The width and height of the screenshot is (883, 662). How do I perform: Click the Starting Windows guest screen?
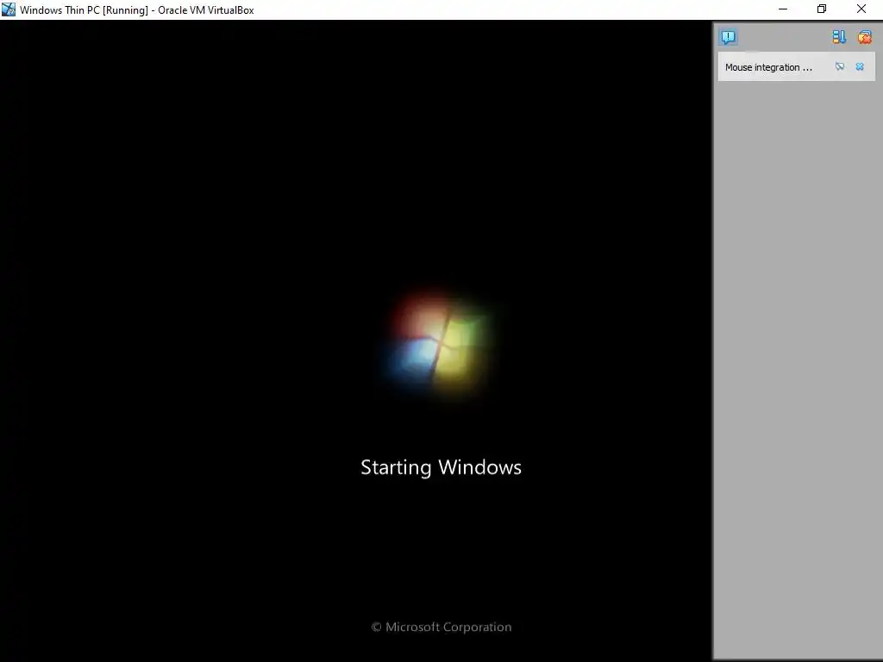356,340
